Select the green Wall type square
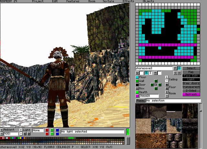Viewport: 207px width, 149px height. point(137,81)
